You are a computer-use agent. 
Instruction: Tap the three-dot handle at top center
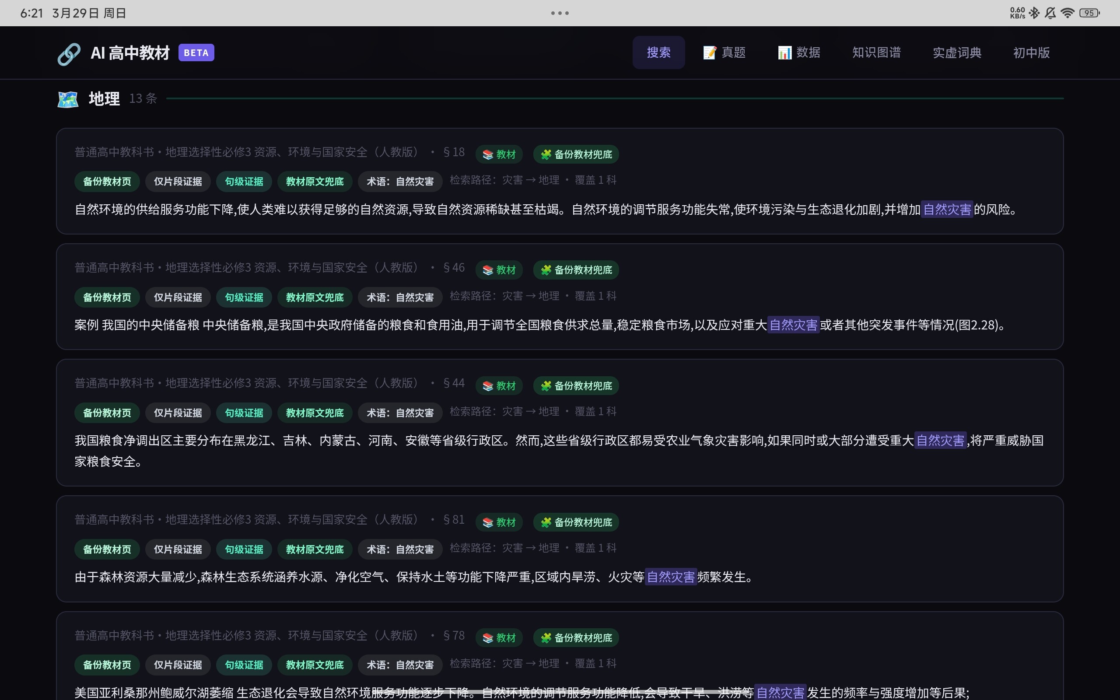coord(560,13)
